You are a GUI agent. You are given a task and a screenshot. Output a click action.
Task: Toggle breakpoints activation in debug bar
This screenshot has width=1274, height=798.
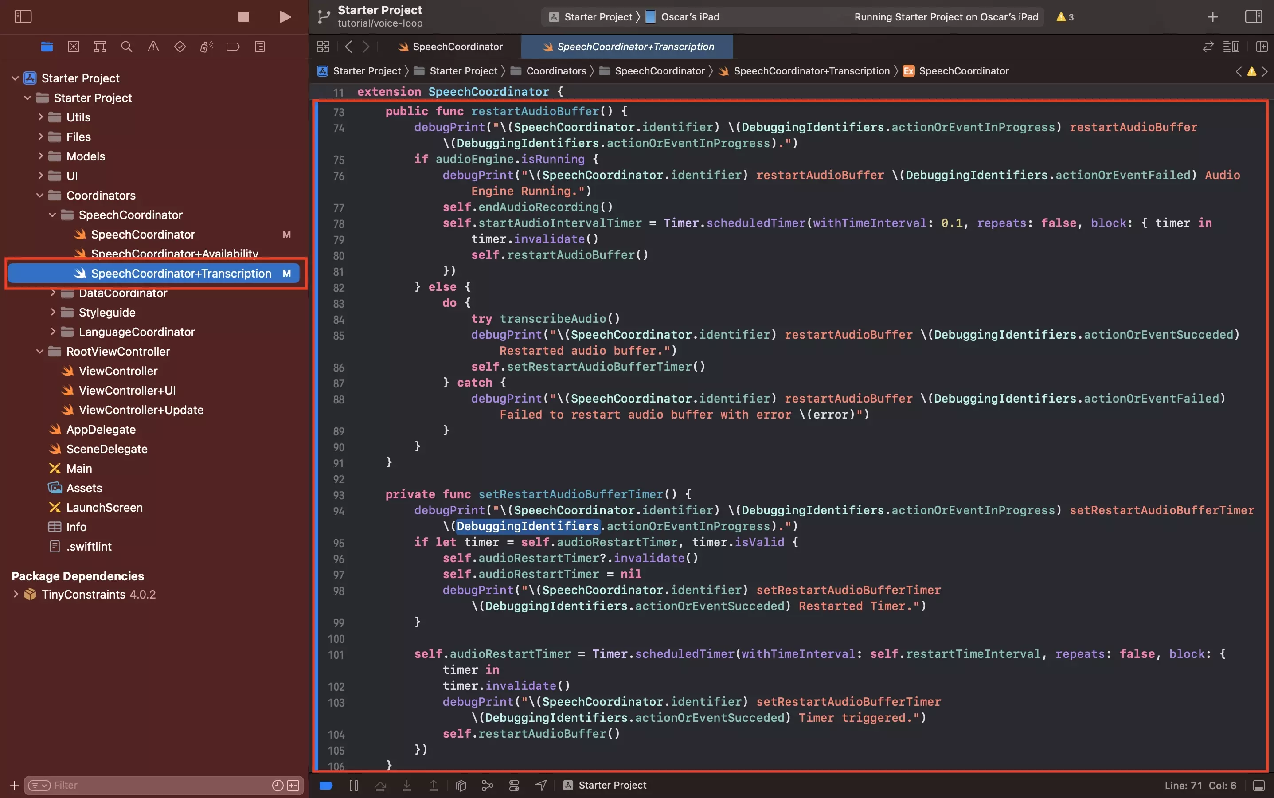pyautogui.click(x=326, y=785)
